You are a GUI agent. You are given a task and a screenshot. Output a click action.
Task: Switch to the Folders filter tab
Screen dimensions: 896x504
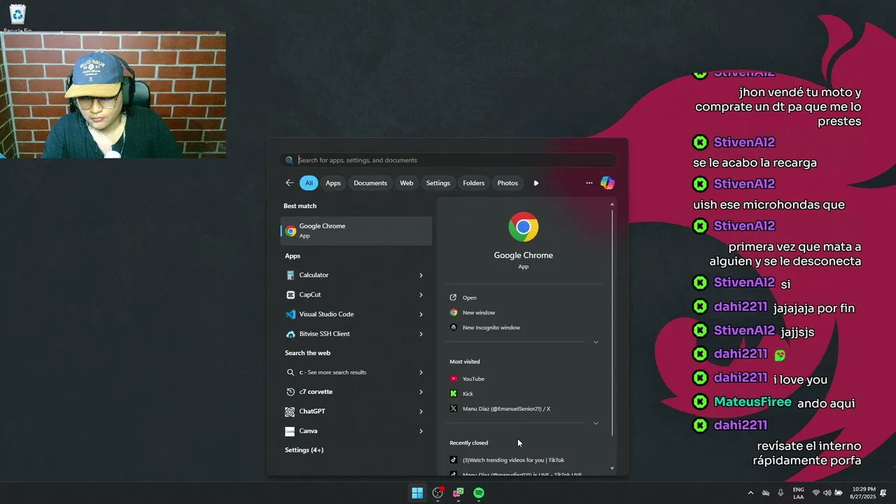pyautogui.click(x=474, y=183)
